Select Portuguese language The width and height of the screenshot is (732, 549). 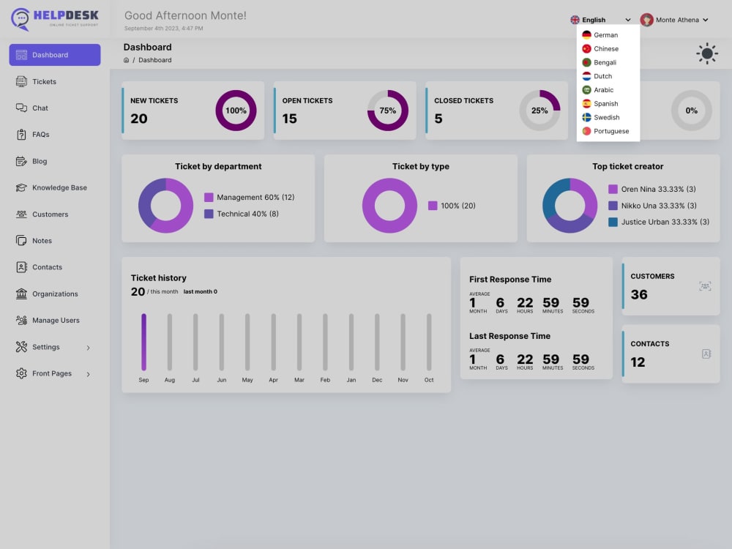608,131
